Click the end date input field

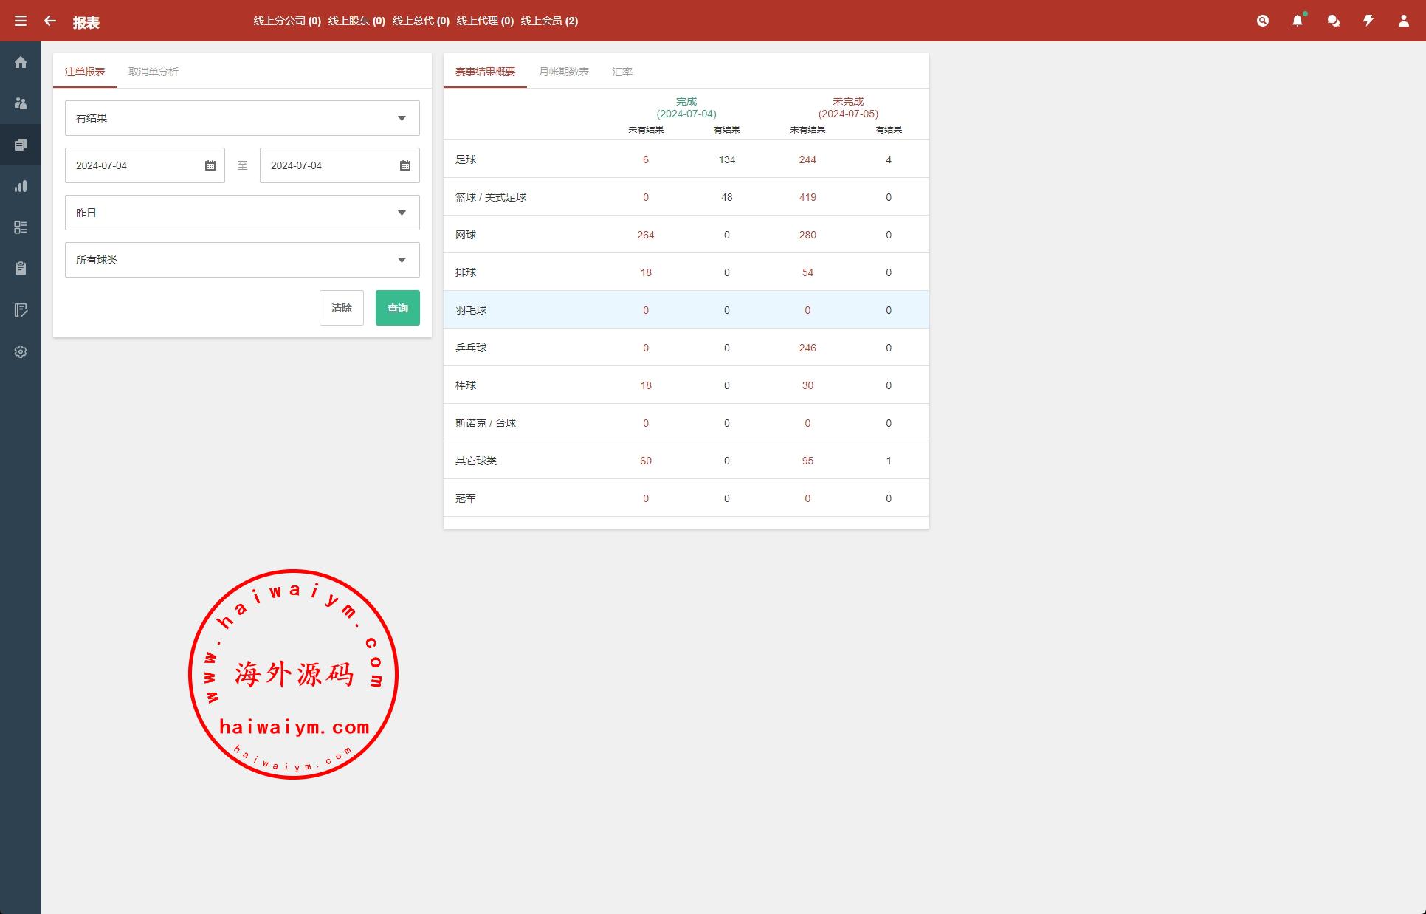[x=328, y=165]
